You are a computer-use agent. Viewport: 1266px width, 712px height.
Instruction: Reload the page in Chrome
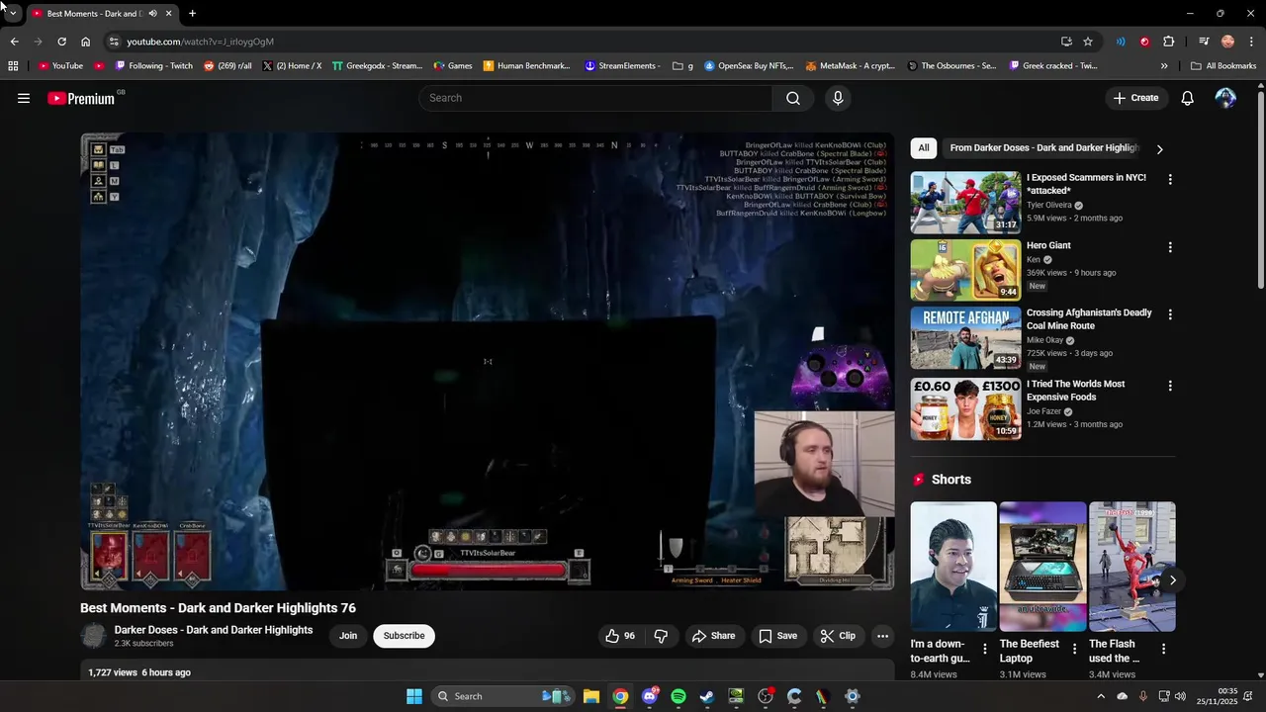61,42
